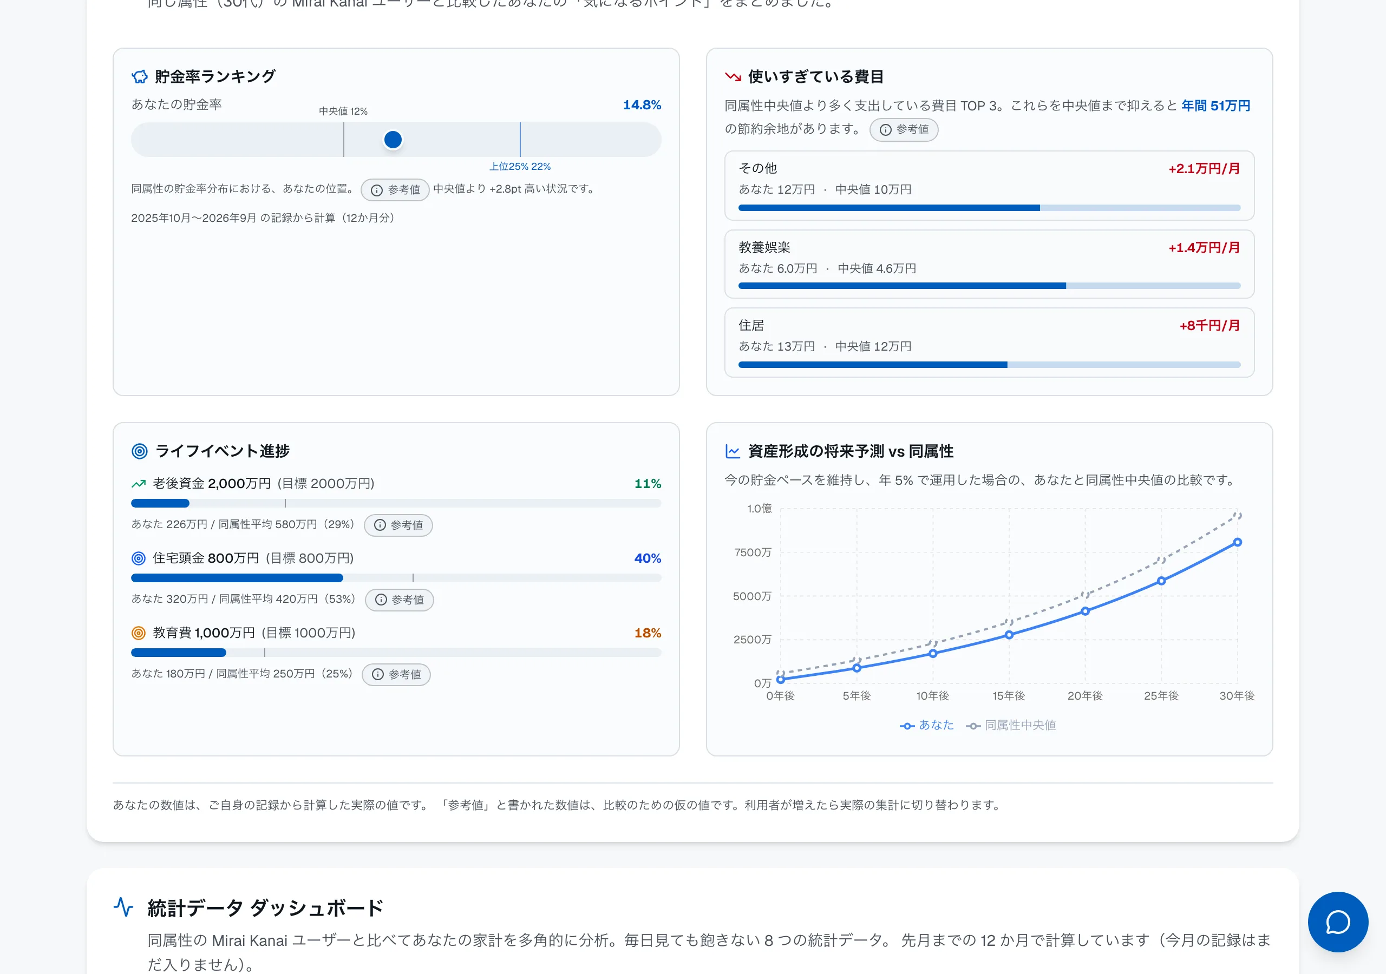Click the blue savings rate position marker
This screenshot has width=1386, height=974.
(x=393, y=140)
